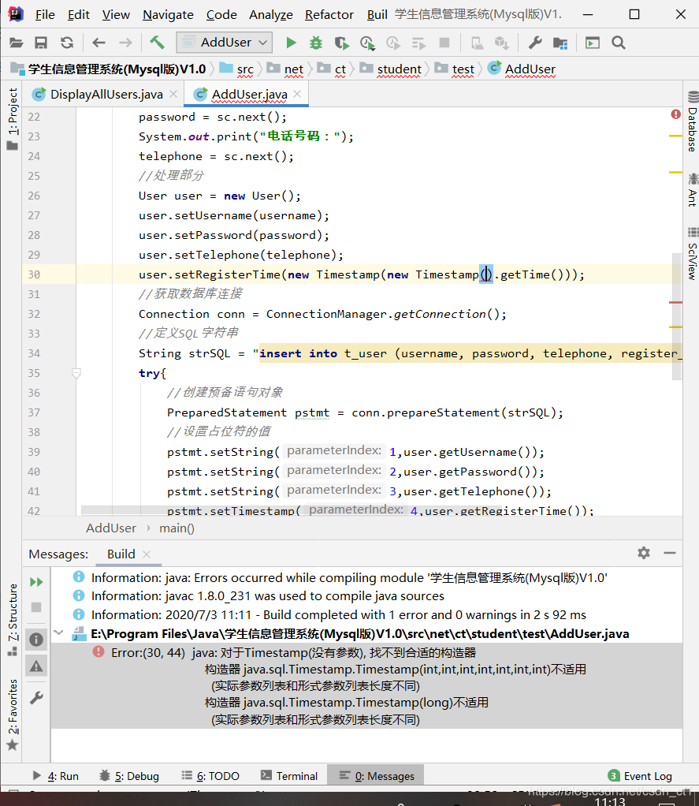Click Search Everywhere magnifier icon
This screenshot has width=699, height=806.
point(619,43)
